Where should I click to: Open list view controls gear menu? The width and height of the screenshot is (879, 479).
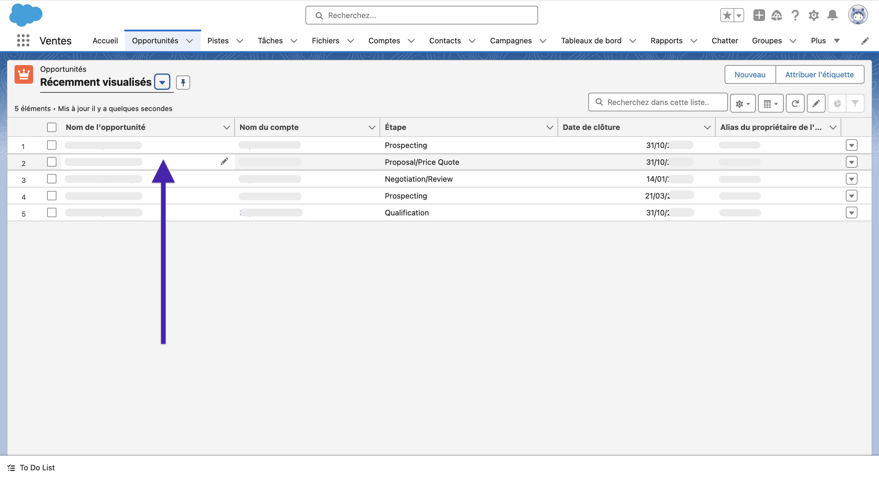[742, 103]
